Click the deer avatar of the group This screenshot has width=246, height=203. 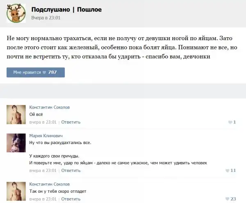pyautogui.click(x=16, y=13)
